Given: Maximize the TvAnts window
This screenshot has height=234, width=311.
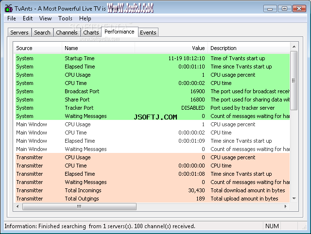Looking at the screenshot, I should click(284, 9).
